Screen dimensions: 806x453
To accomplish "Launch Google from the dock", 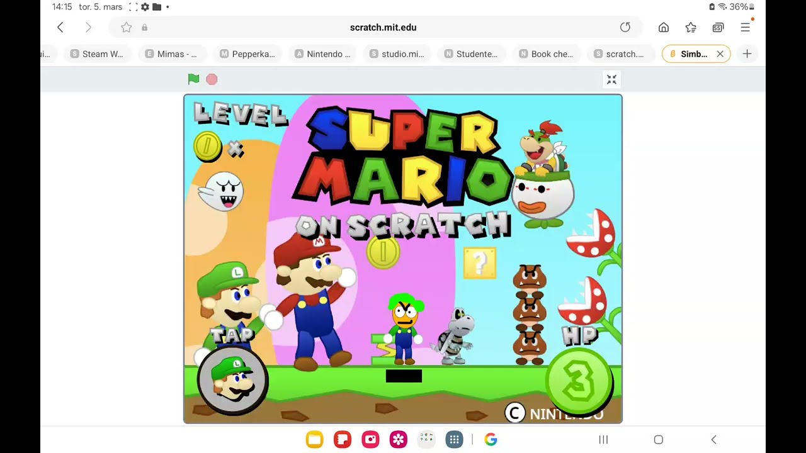I will coord(491,440).
